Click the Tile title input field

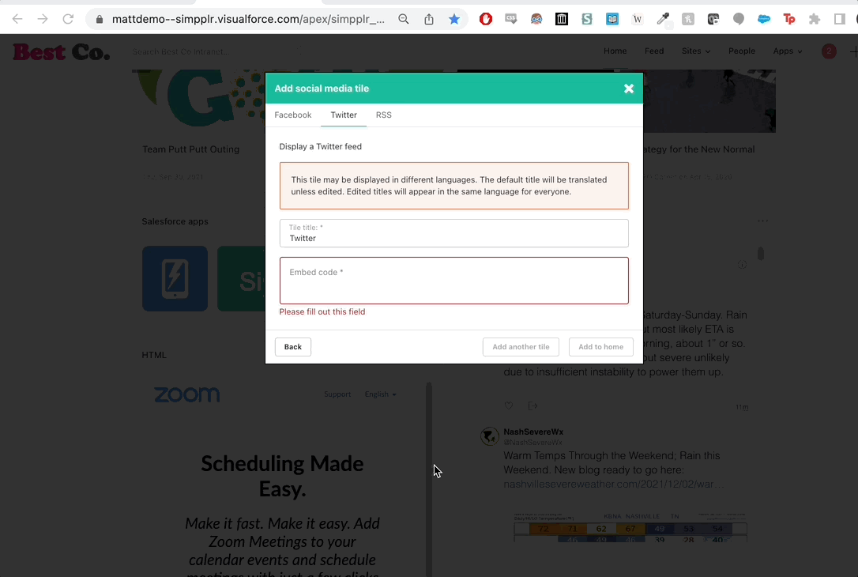point(453,238)
